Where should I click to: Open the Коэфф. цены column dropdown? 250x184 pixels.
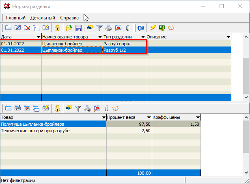coord(198,117)
